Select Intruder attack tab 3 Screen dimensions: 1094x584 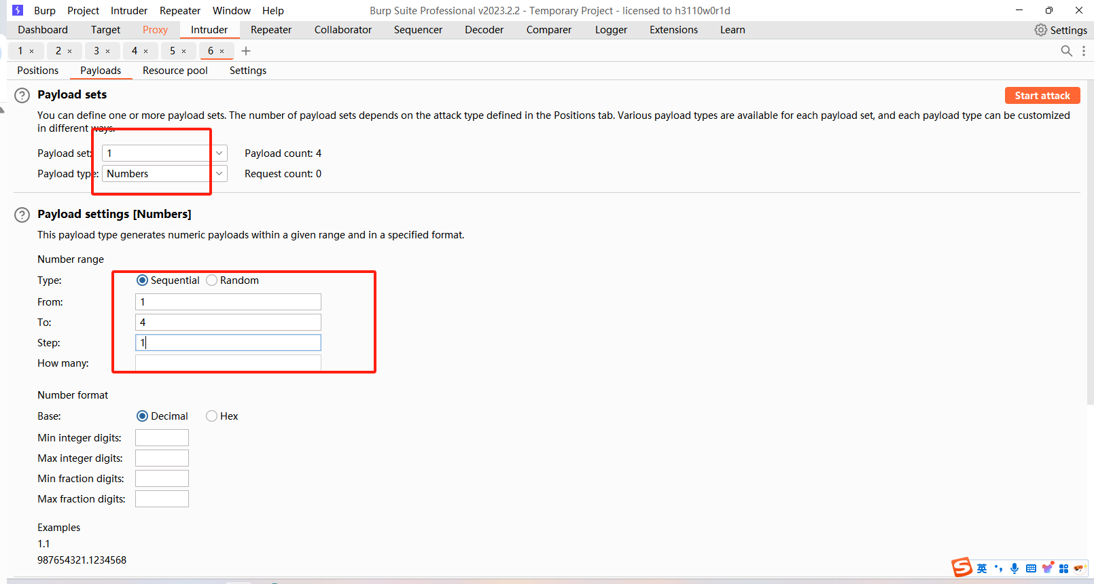tap(96, 51)
